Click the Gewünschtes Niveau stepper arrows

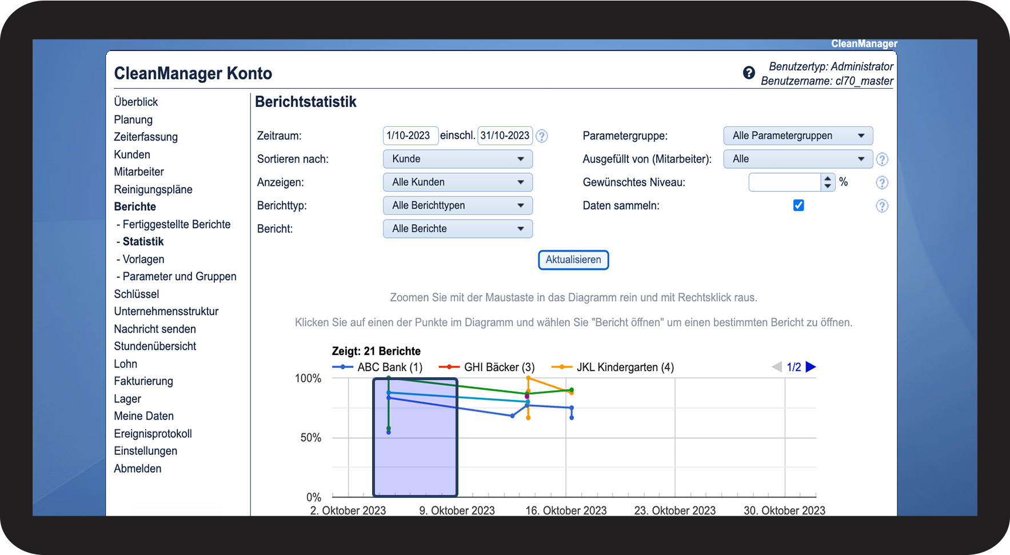828,182
